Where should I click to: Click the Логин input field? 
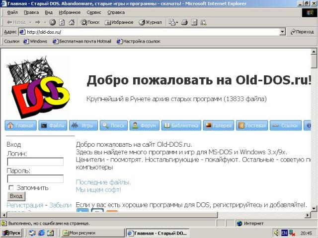pyautogui.click(x=35, y=162)
